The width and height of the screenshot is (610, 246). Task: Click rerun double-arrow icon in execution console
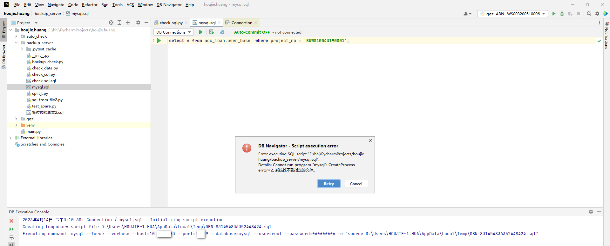point(11,229)
